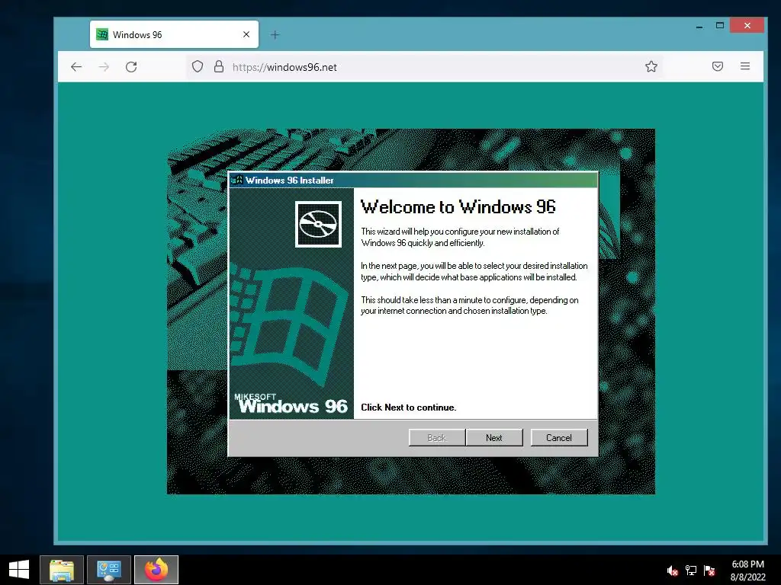
Task: Click the installer CD disc icon
Action: (x=318, y=225)
